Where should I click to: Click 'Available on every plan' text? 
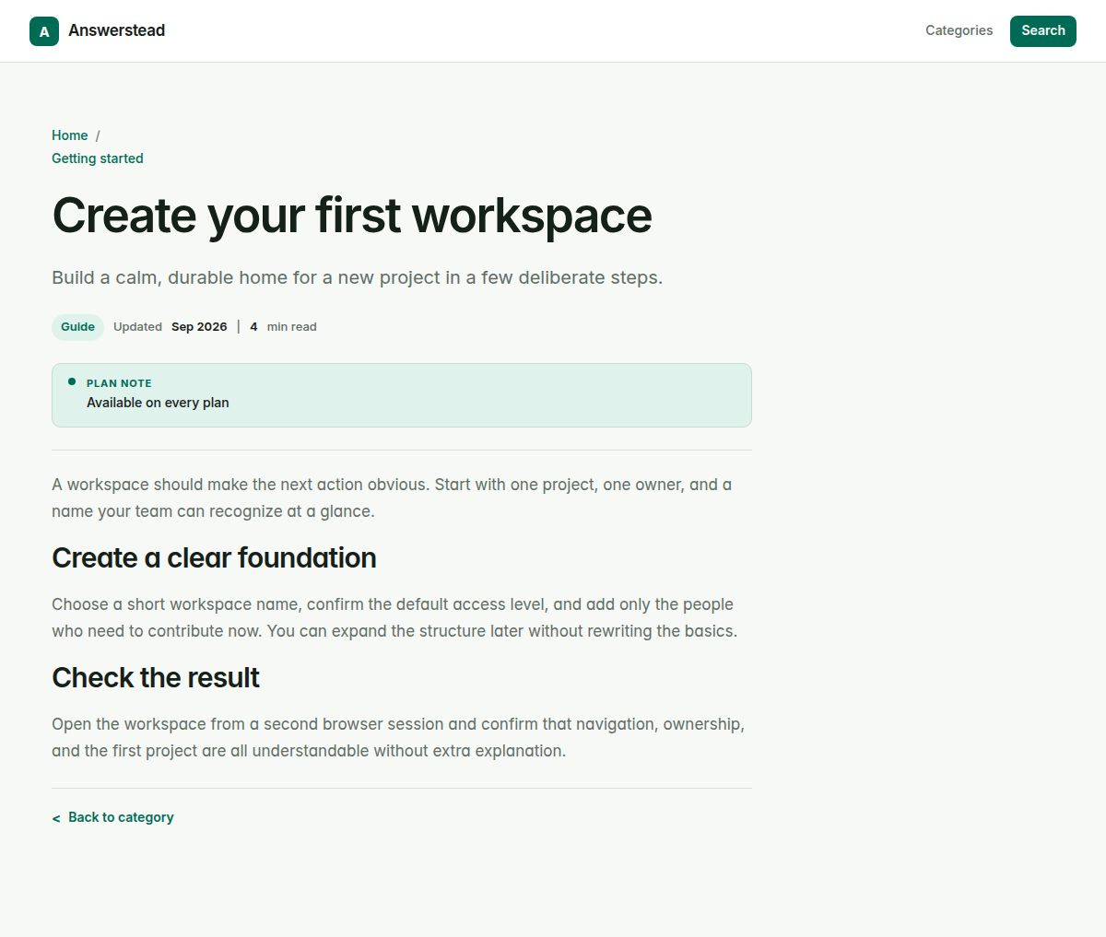[x=158, y=403]
